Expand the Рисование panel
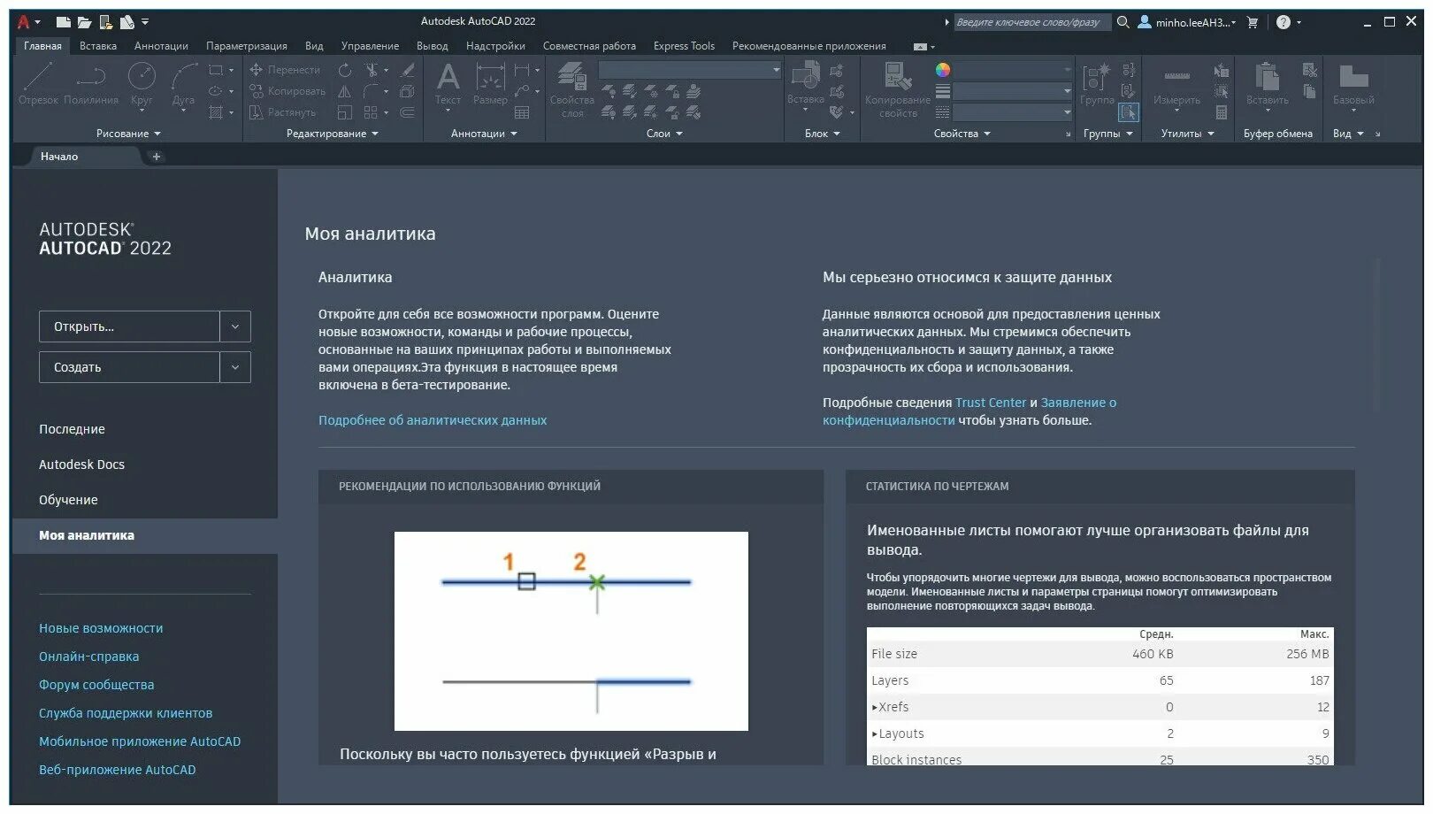This screenshot has width=1433, height=814. coord(129,134)
